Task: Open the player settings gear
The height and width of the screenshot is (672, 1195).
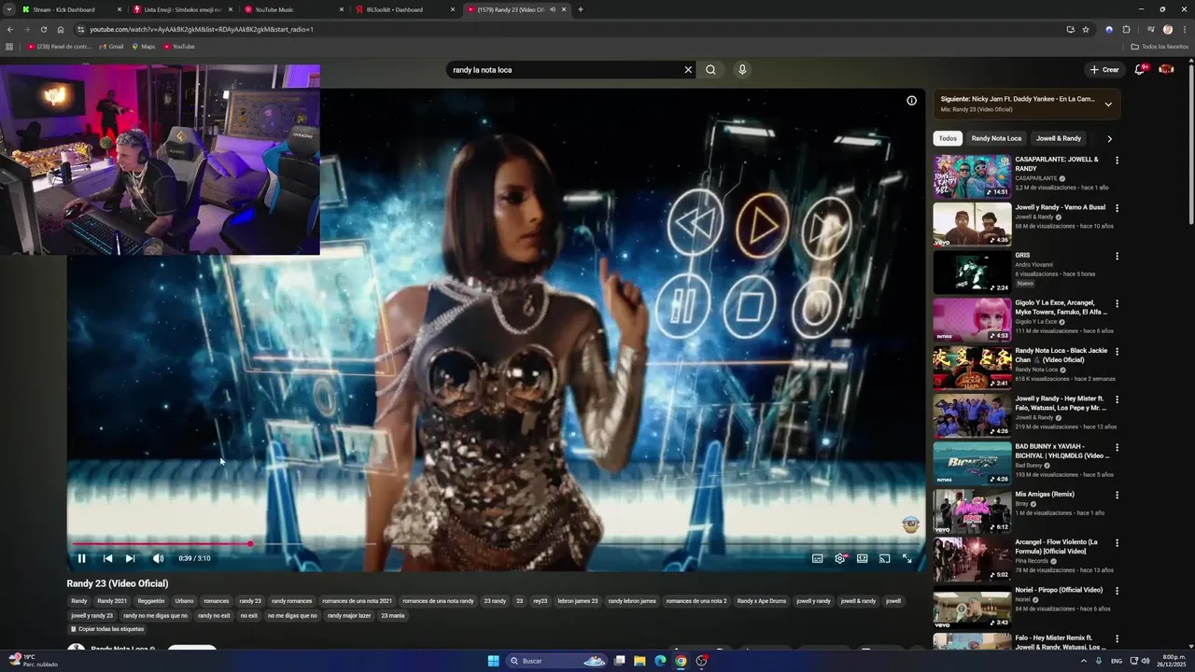Action: [x=839, y=558]
